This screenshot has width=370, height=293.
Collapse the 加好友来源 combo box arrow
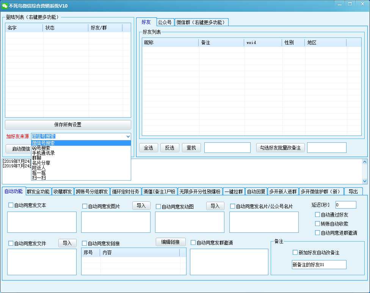tap(128, 136)
